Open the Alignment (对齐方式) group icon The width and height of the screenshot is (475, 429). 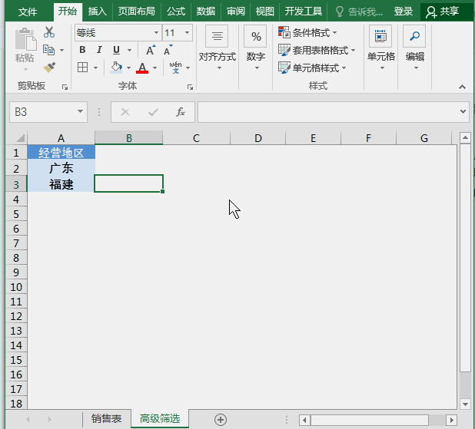(217, 36)
